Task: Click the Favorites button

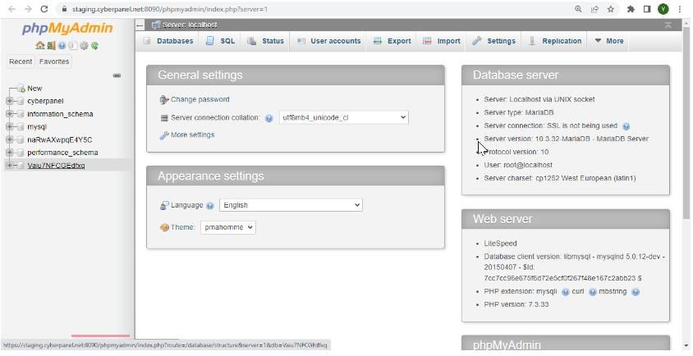Action: 54,62
